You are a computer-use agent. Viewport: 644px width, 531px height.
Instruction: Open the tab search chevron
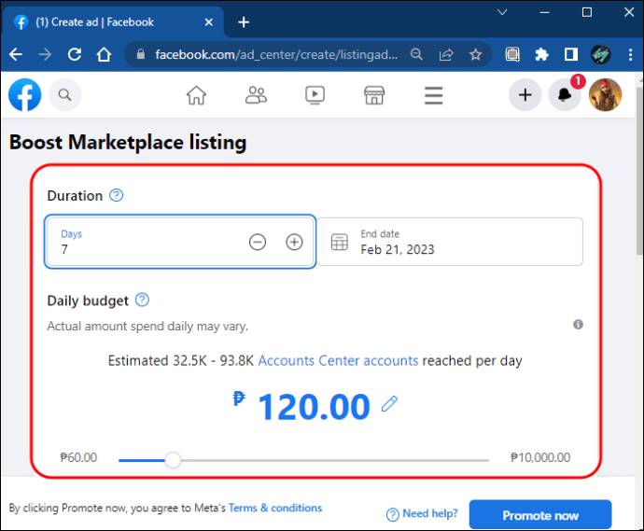point(502,12)
